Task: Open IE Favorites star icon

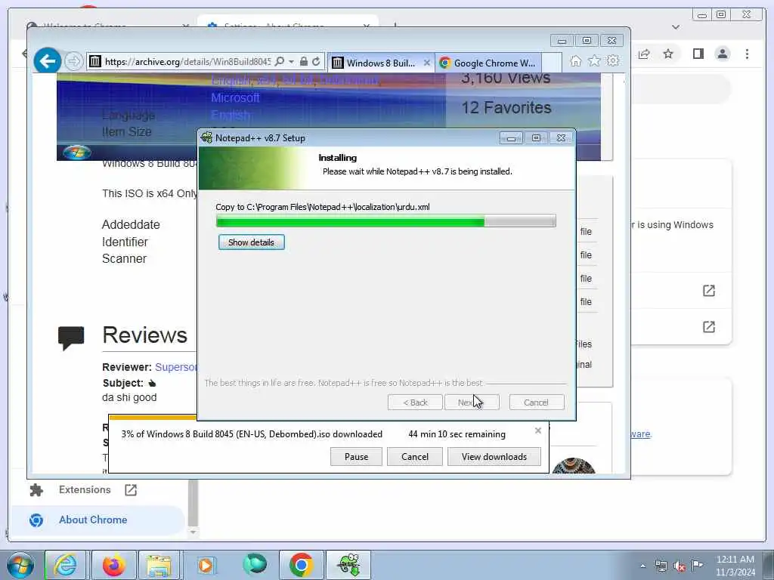Action: point(594,60)
